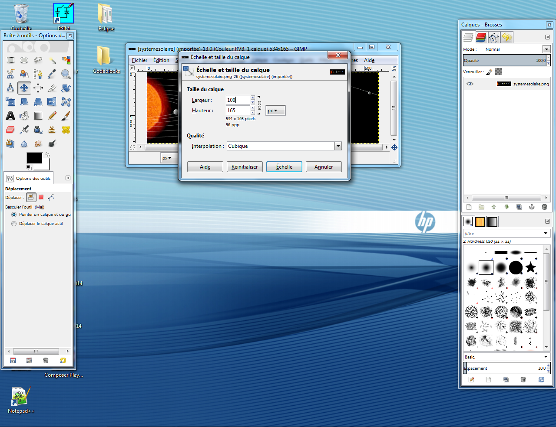
Task: Select the Zoom magnifier tool
Action: [x=66, y=74]
